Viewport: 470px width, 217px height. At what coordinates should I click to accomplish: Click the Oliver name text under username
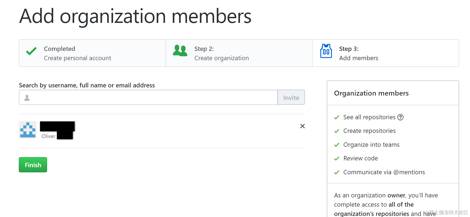[48, 136]
